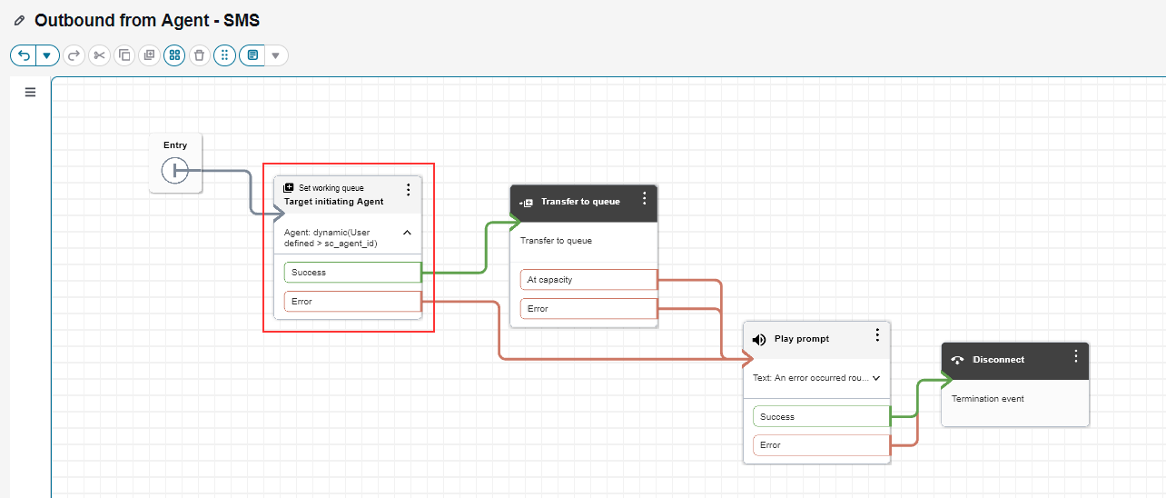The image size is (1166, 498).
Task: Click the trash Delete icon
Action: [x=200, y=55]
